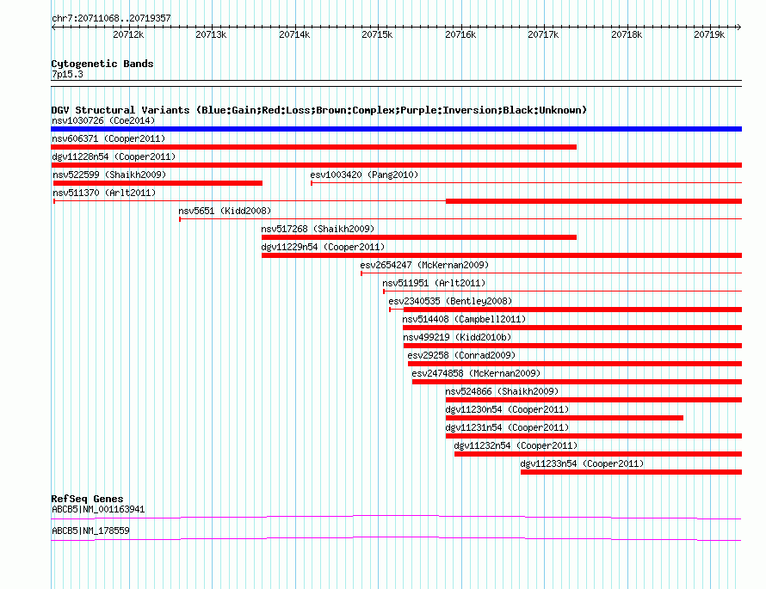Click the red dgv11233n54 bar
766x589 pixels.
tap(631, 472)
